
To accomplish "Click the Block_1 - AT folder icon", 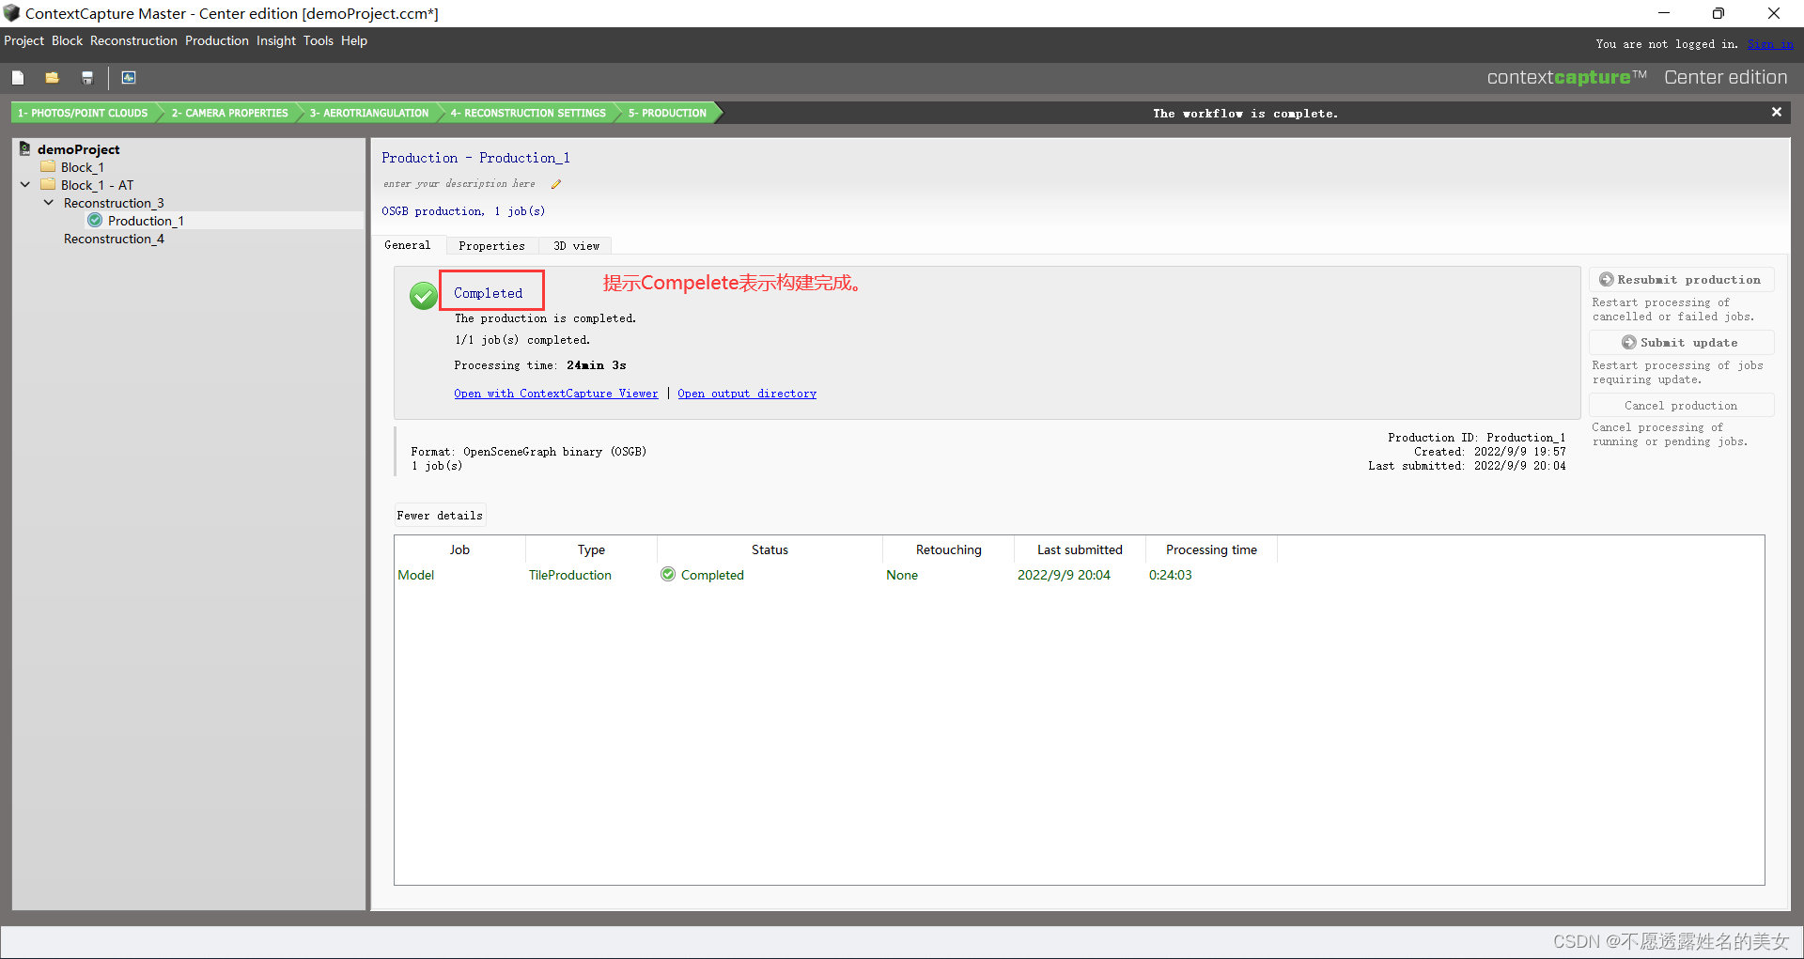I will (48, 185).
